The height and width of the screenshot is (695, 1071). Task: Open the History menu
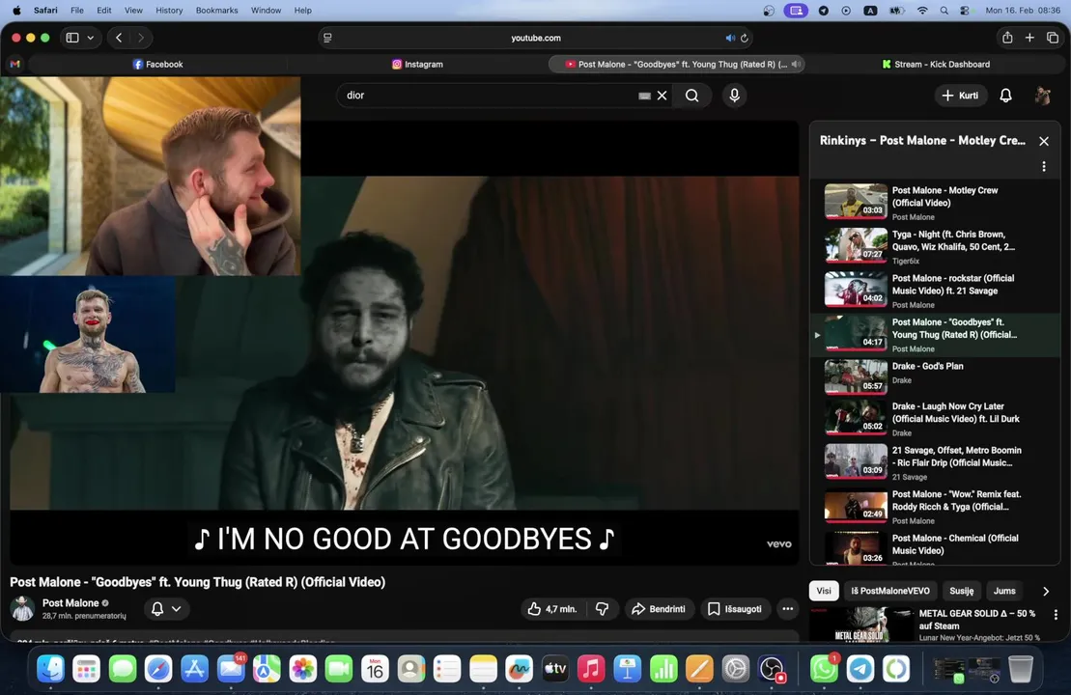pyautogui.click(x=169, y=11)
